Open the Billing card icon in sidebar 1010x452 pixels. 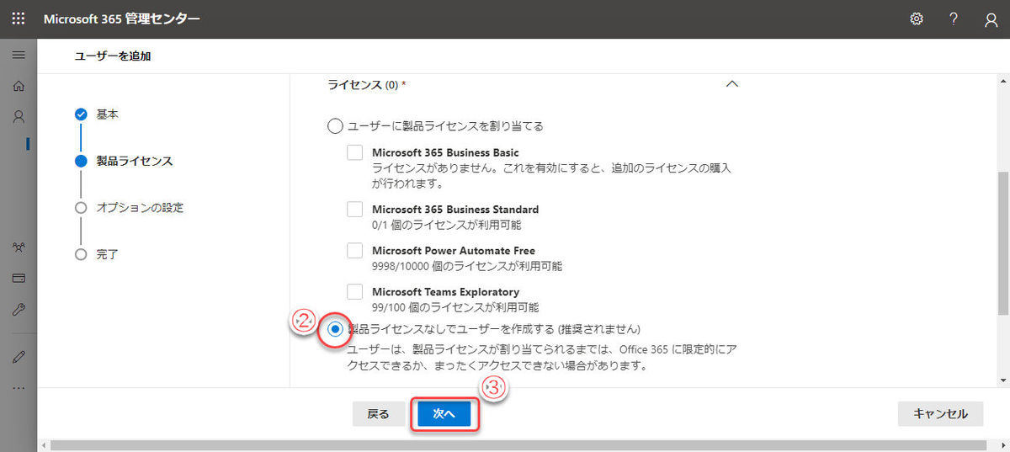[19, 278]
